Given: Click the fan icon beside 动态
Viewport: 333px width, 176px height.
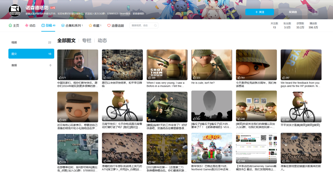Looking at the screenshot, I should pyautogui.click(x=27, y=25).
